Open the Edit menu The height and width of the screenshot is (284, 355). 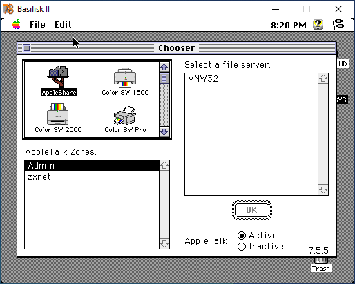(63, 24)
